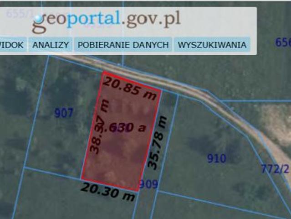Viewport: 291px width, 219px height.
Task: Open the POBIERANIE DANYCH menu
Action: click(123, 45)
